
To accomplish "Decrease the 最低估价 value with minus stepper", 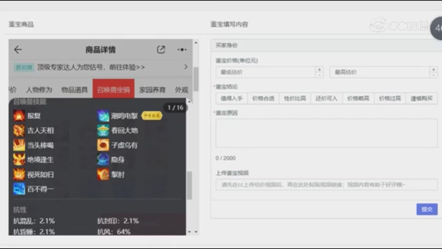I will click(x=319, y=75).
